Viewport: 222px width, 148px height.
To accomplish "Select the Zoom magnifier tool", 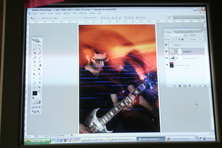I will tap(39, 87).
